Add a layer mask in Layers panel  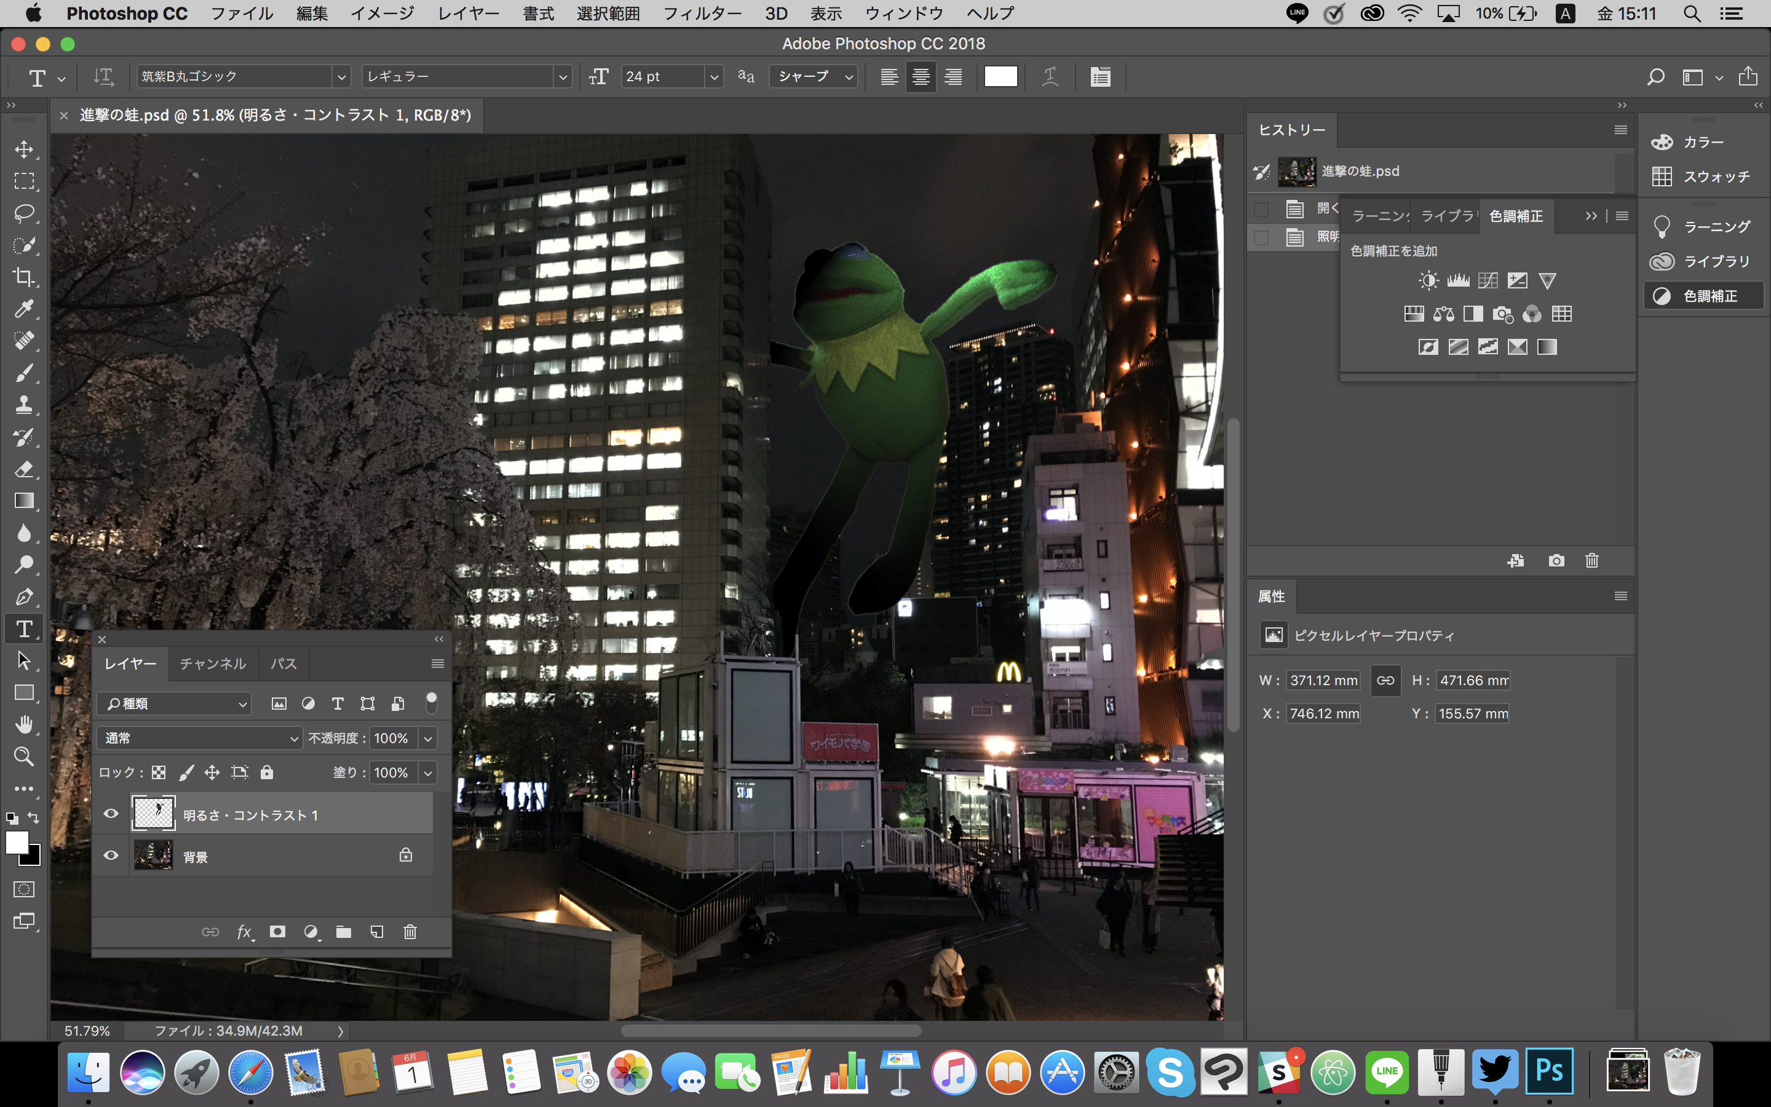[x=277, y=932]
